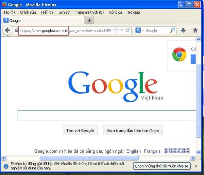This screenshot has height=175, width=204.
Task: Click the Tìm với Google button
Action: pos(80,130)
